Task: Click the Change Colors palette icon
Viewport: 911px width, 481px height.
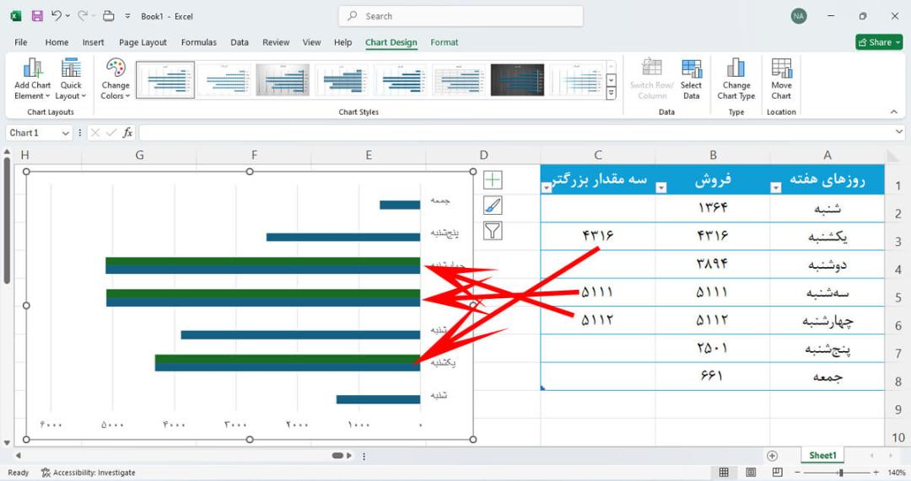Action: [115, 68]
